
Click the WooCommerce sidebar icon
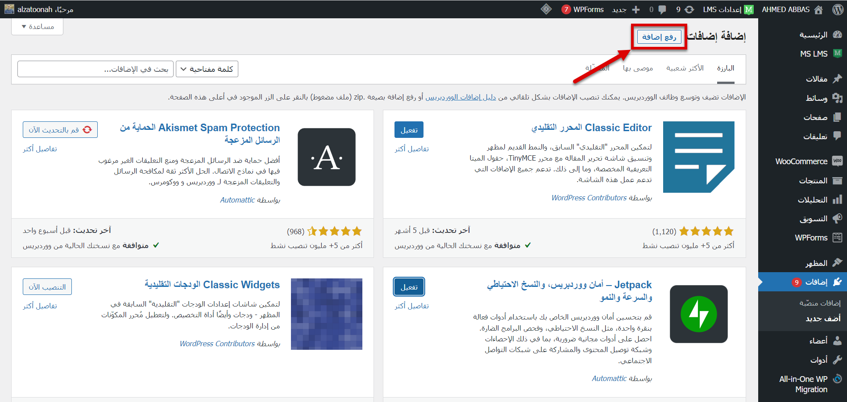[x=837, y=161]
